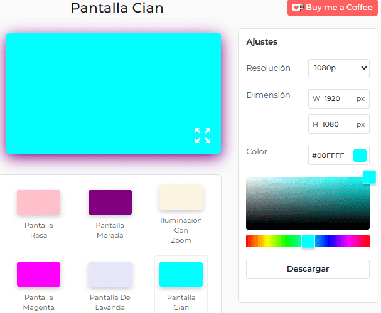Select the Pantalla Magenta thumbnail
The image size is (381, 313).
(39, 274)
